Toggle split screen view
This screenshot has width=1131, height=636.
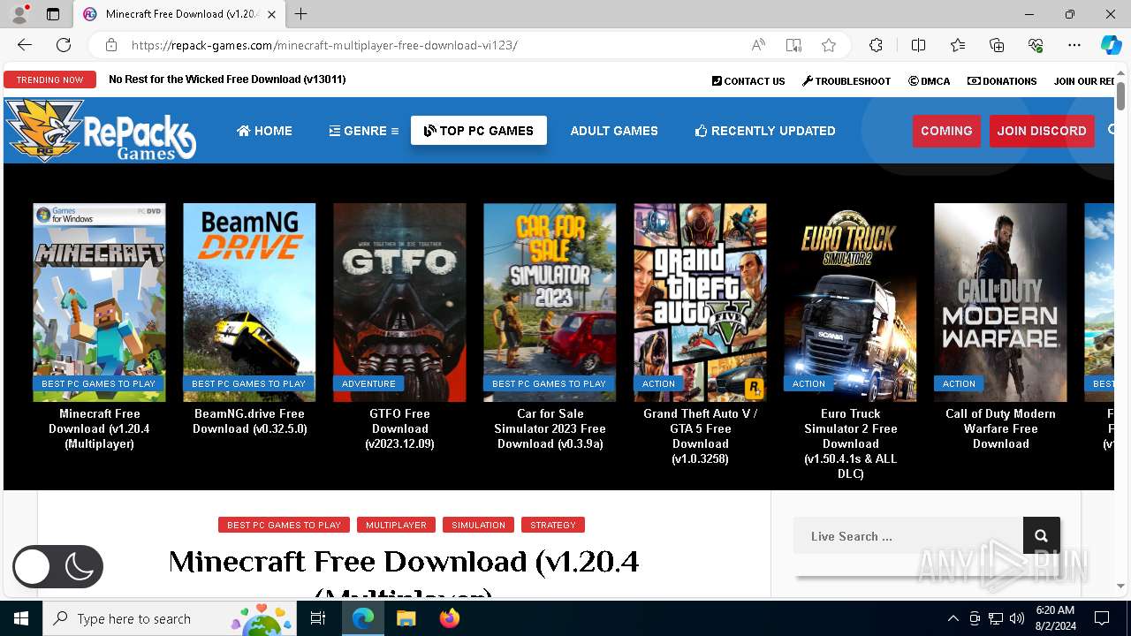click(x=918, y=45)
